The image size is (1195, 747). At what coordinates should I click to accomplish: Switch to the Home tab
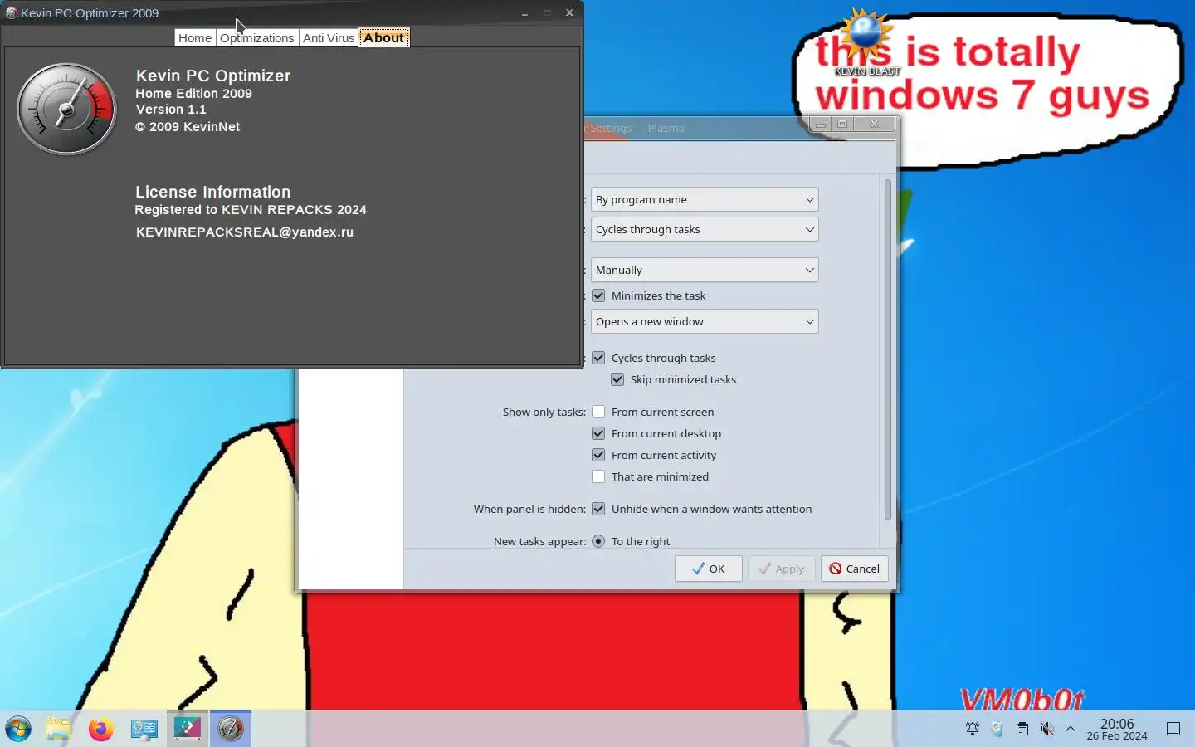[195, 38]
